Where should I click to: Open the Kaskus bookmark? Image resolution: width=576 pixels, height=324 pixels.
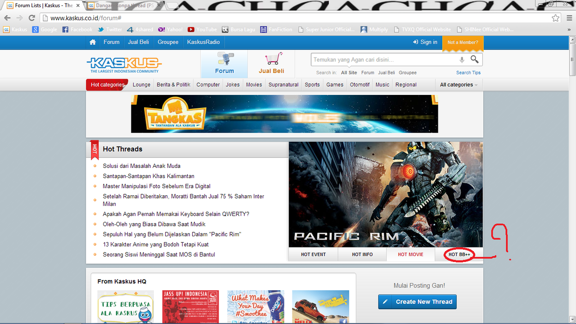pyautogui.click(x=15, y=29)
